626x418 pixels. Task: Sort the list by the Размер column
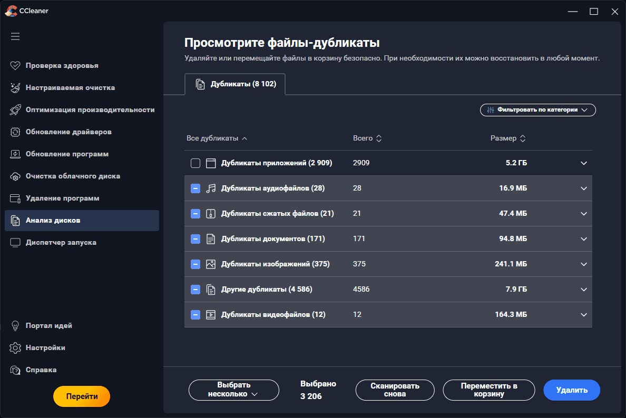pyautogui.click(x=508, y=138)
